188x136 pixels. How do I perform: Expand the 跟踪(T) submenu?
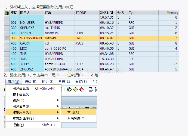click(32, 100)
